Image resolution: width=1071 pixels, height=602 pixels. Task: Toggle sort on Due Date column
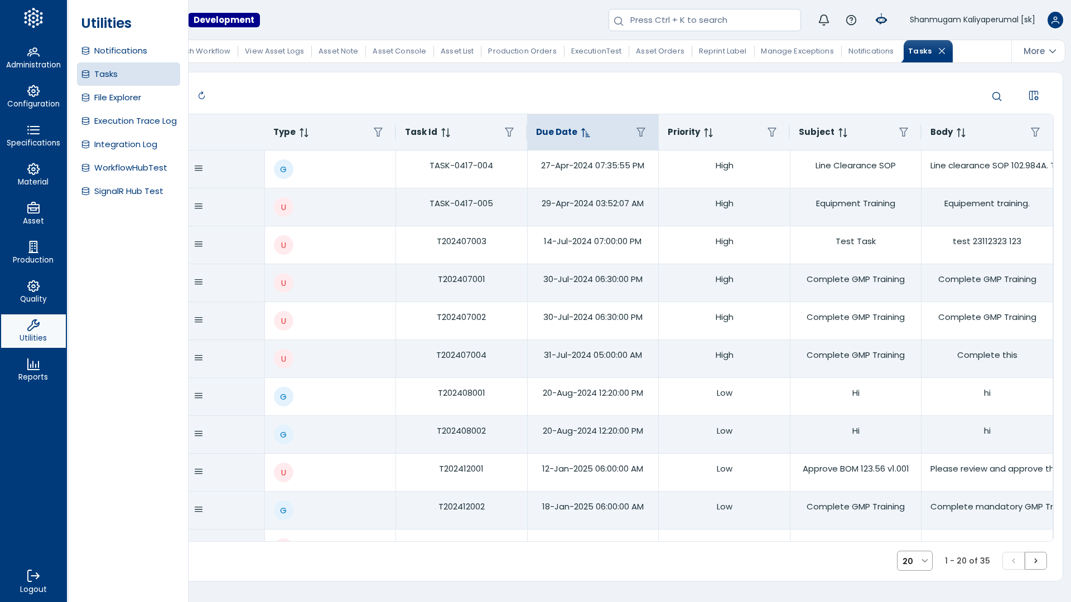[585, 133]
